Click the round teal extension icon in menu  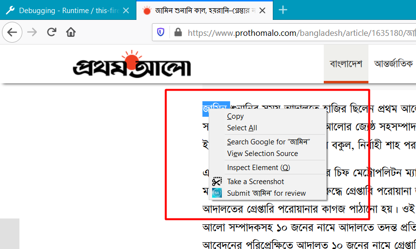(217, 193)
